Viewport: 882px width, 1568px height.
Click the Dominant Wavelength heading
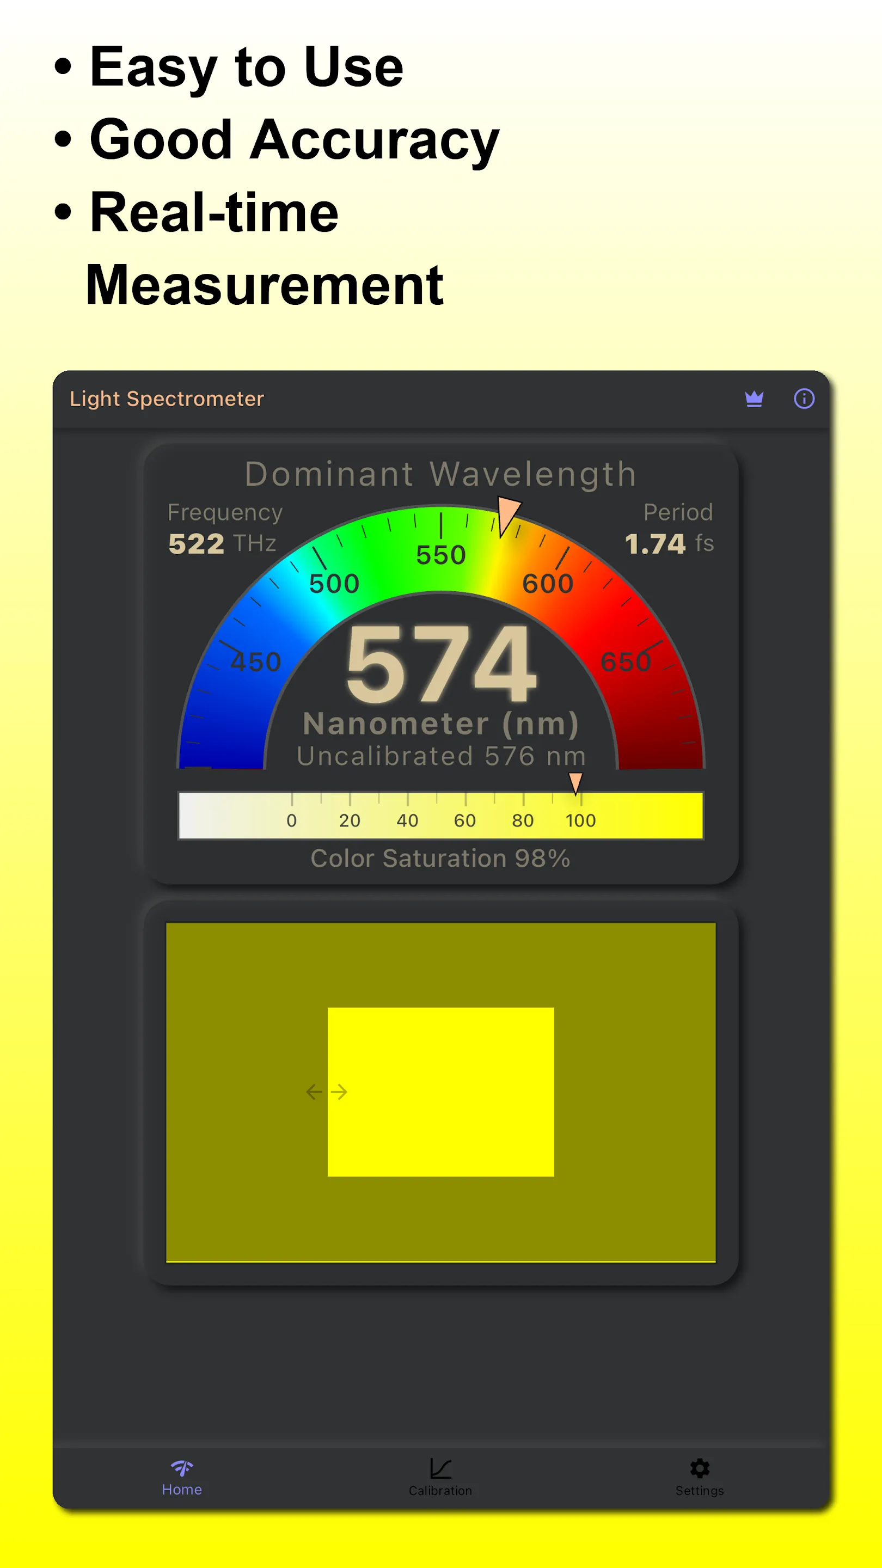coord(440,474)
